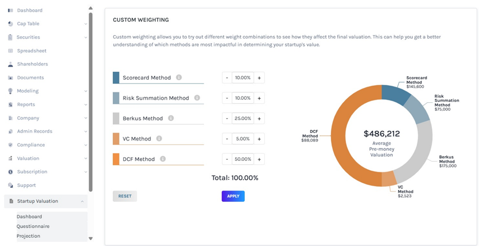The image size is (479, 246).
Task: Expand the Securities menu chevron
Action: (85, 37)
